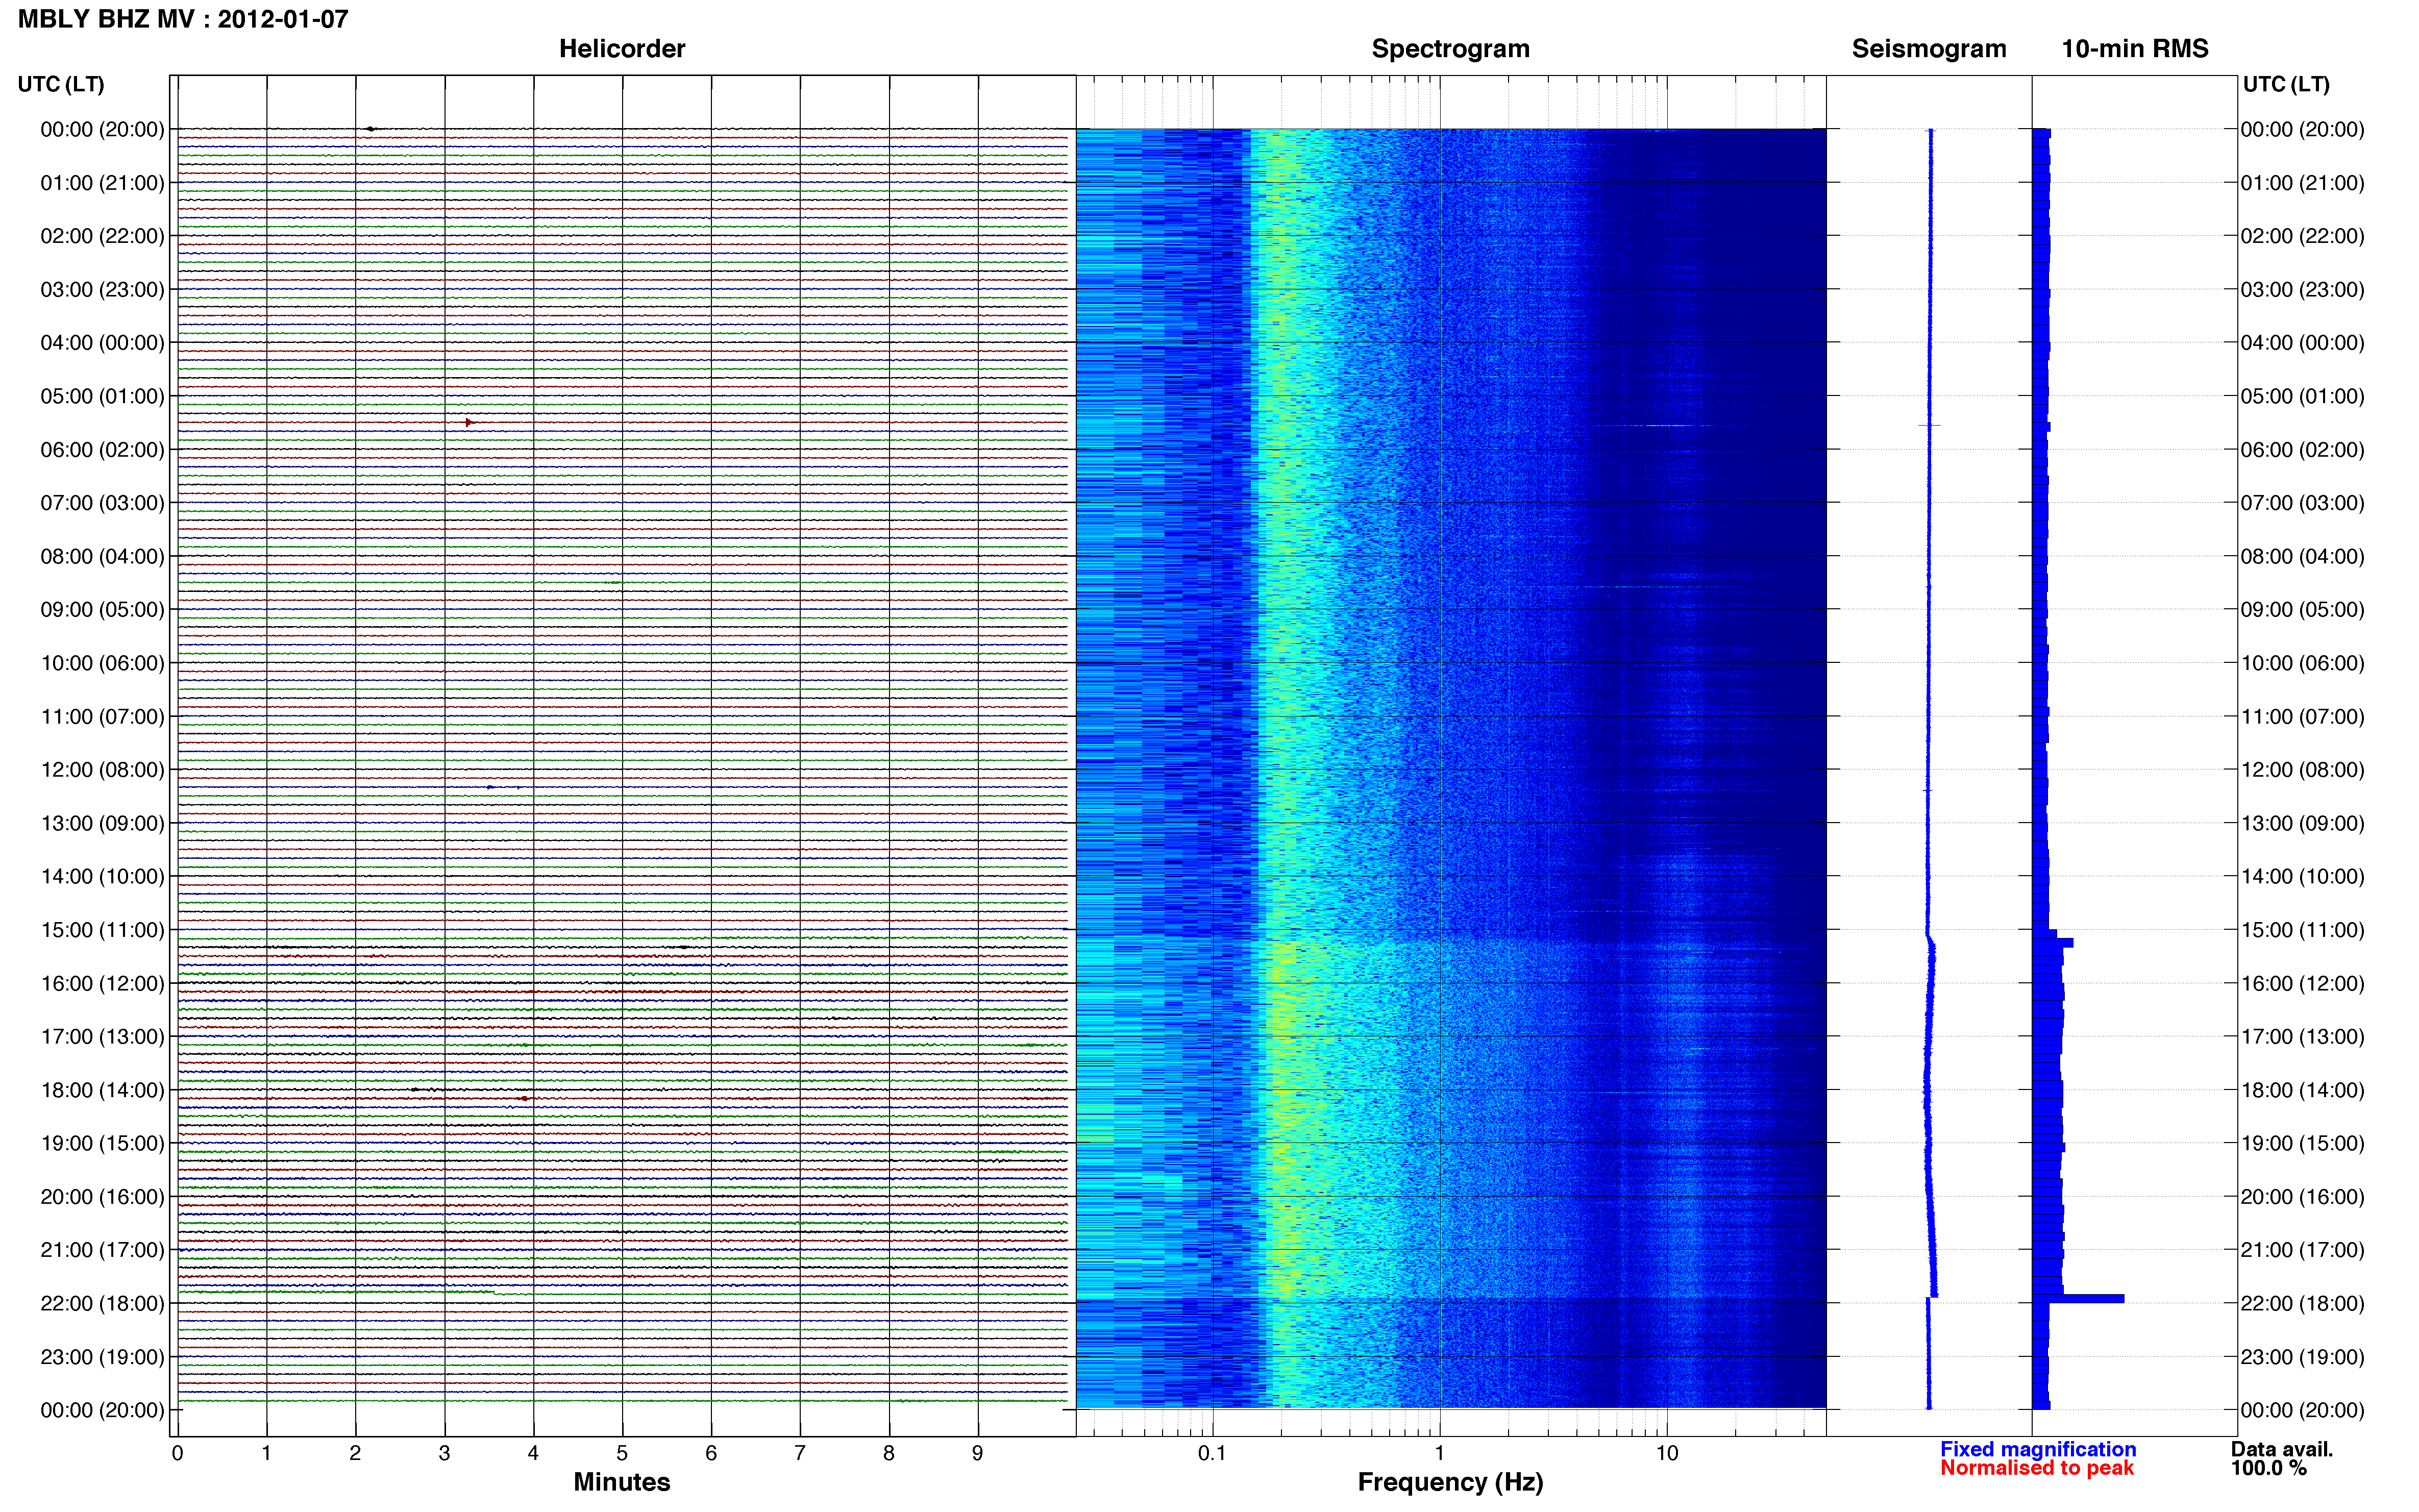Click the 16:00 (12:00) label beside 10-min RMS
This screenshot has width=2419, height=1512.
(x=2302, y=983)
